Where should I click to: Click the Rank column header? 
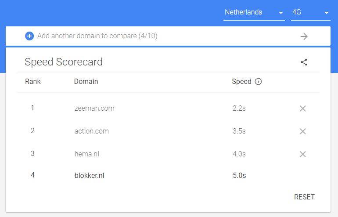point(33,81)
